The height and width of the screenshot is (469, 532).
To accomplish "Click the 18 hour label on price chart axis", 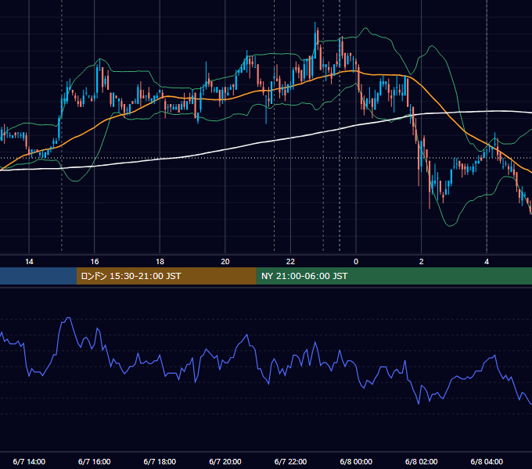I will coord(160,262).
